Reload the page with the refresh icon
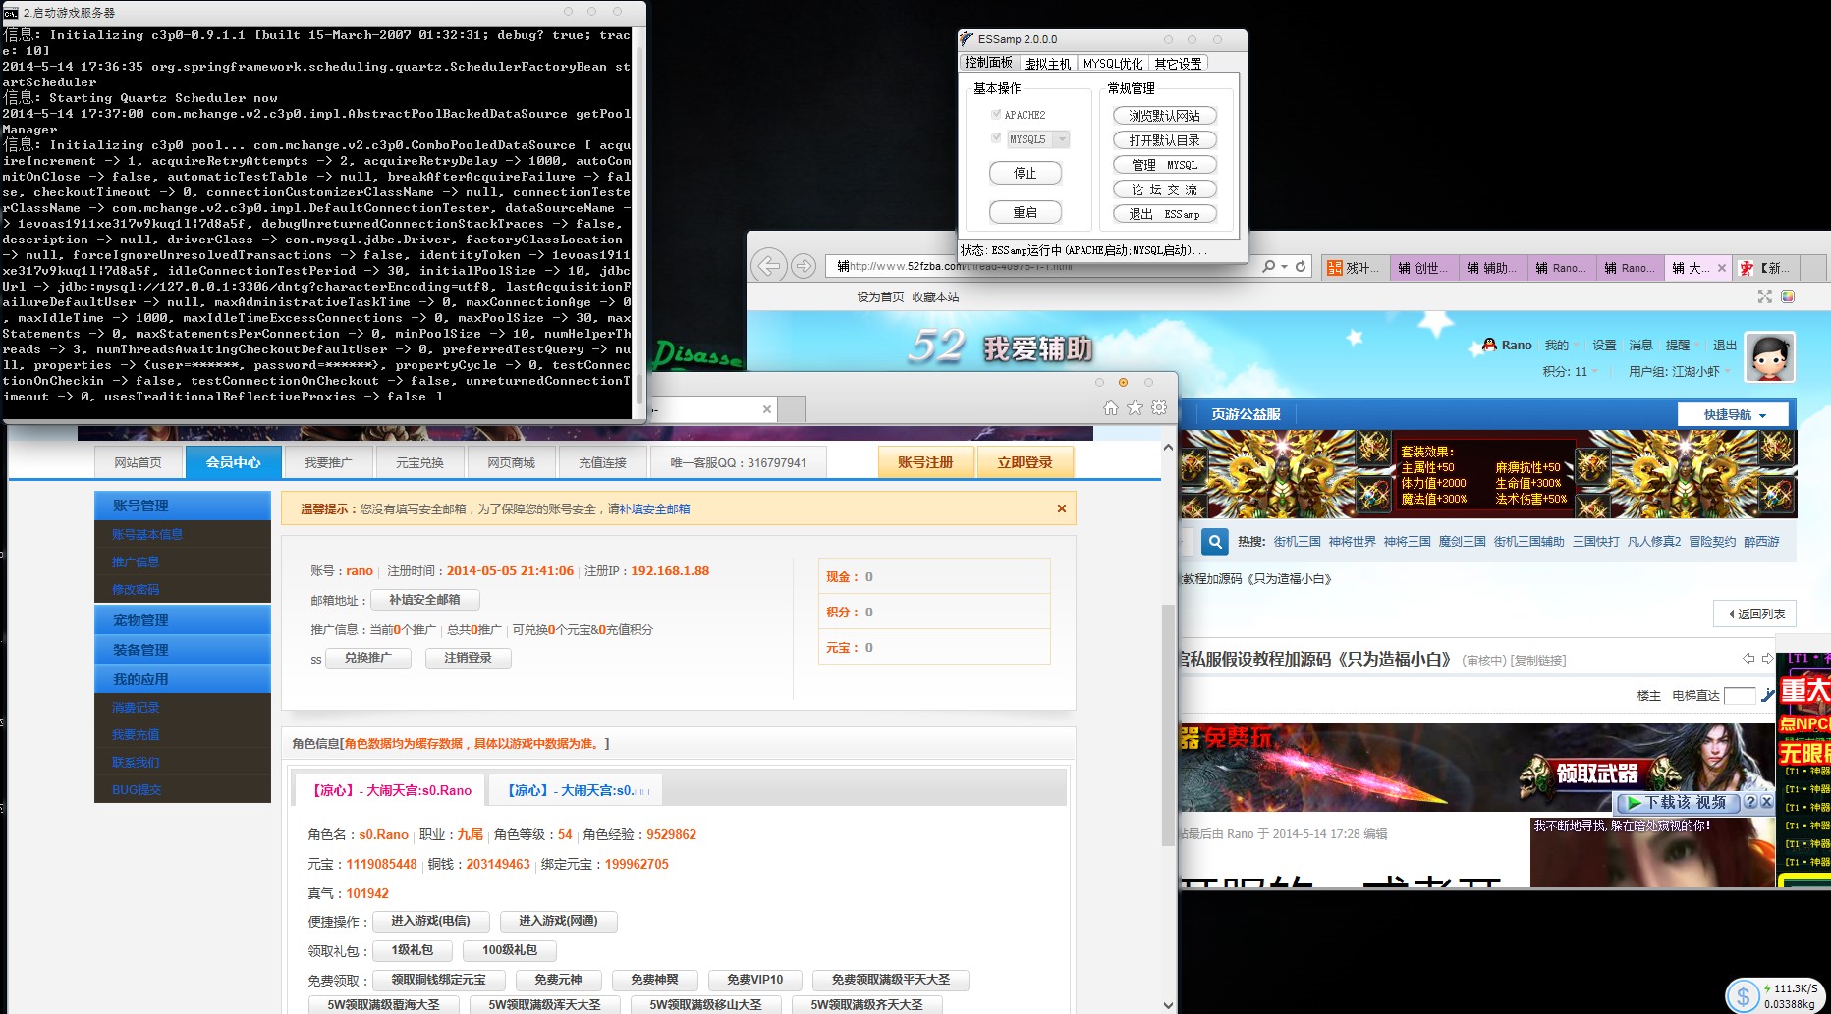The width and height of the screenshot is (1831, 1014). (x=1301, y=266)
